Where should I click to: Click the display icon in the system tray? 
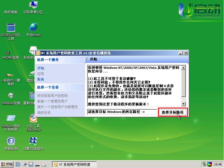(210, 164)
